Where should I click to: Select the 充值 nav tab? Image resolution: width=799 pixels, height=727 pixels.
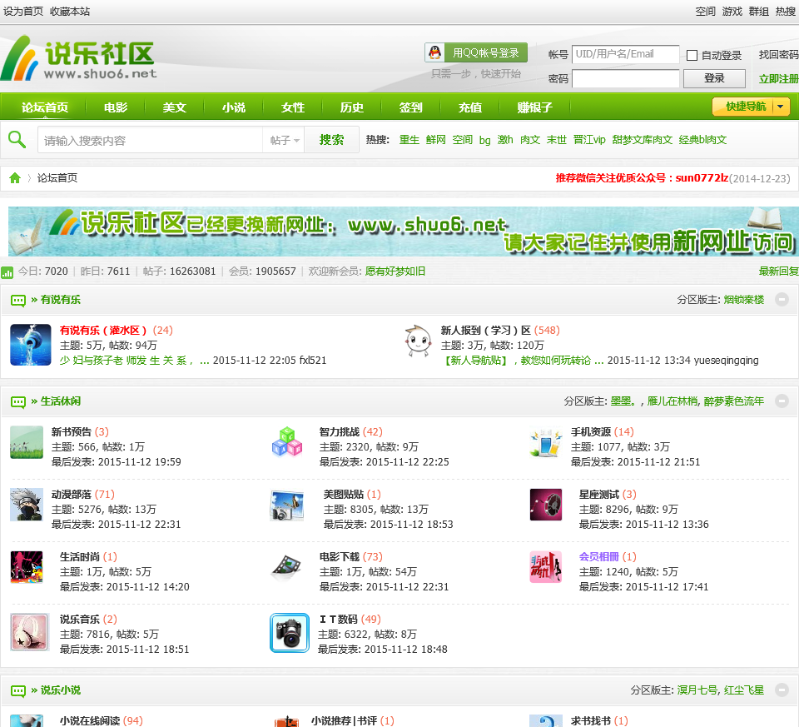click(x=469, y=107)
